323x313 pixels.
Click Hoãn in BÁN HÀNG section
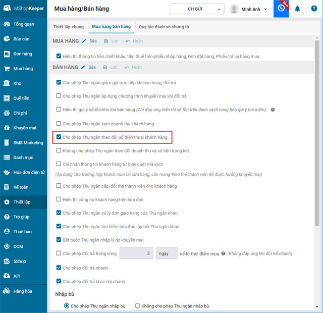[133, 67]
